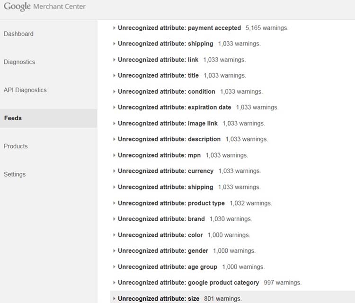
Task: Click the '801 warnings.' count
Action: tap(223, 299)
